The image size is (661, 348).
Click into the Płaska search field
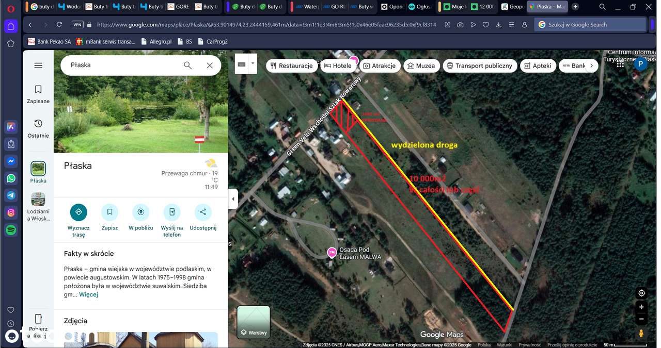[124, 65]
